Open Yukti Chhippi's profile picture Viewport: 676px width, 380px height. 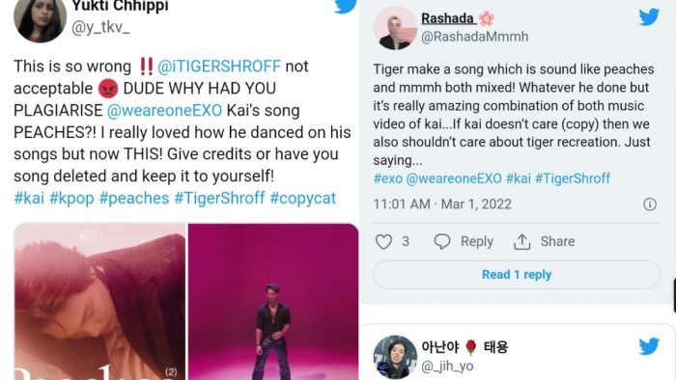pos(41,18)
